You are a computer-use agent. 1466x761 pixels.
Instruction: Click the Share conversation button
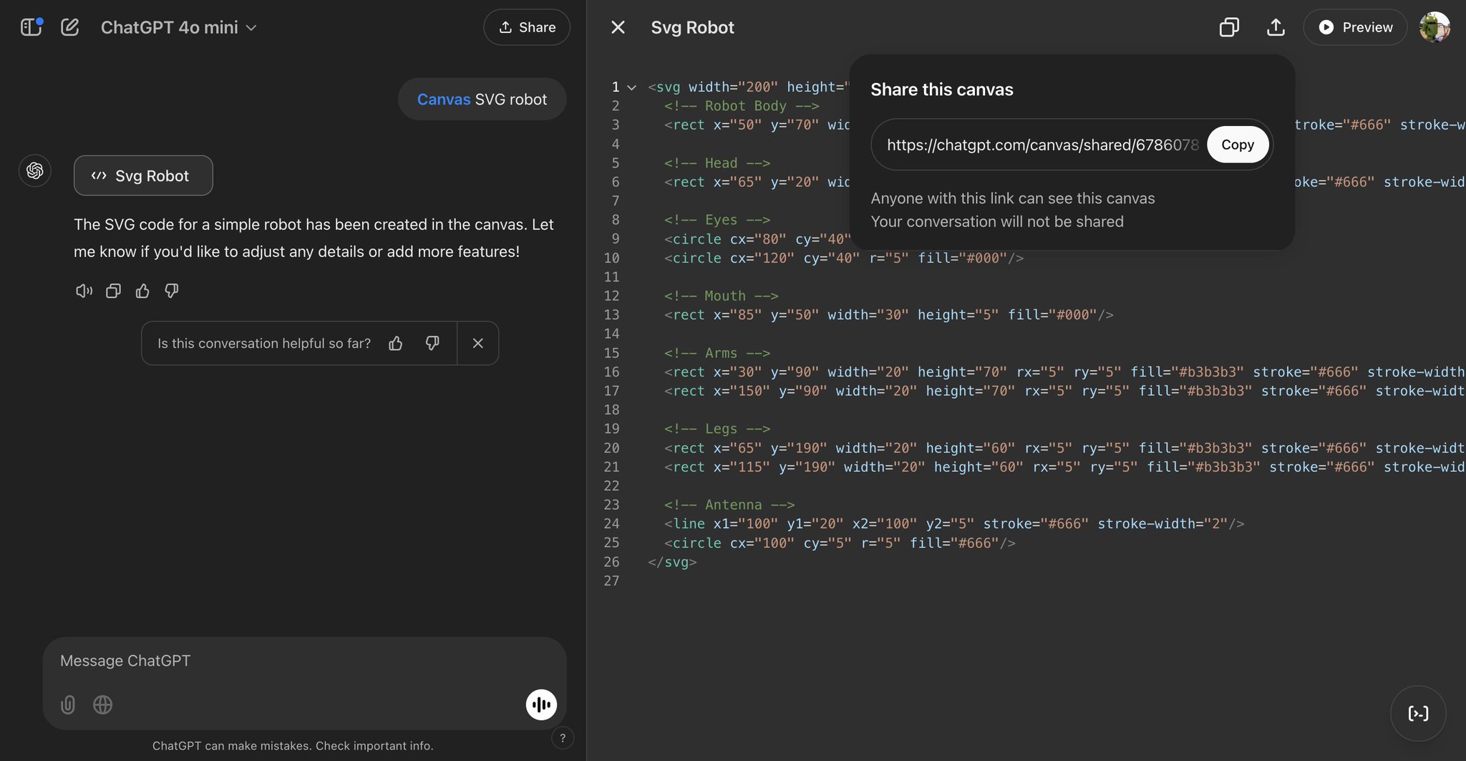(527, 27)
